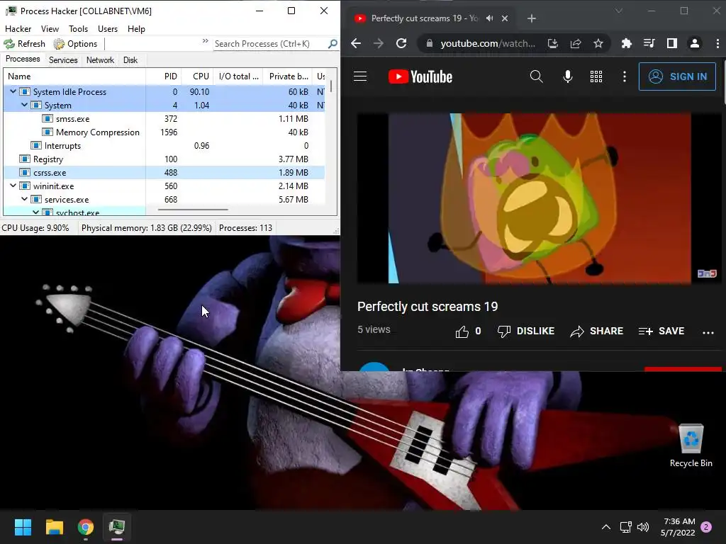Open a new Chrome tab with plus button
This screenshot has width=726, height=544.
532,18
